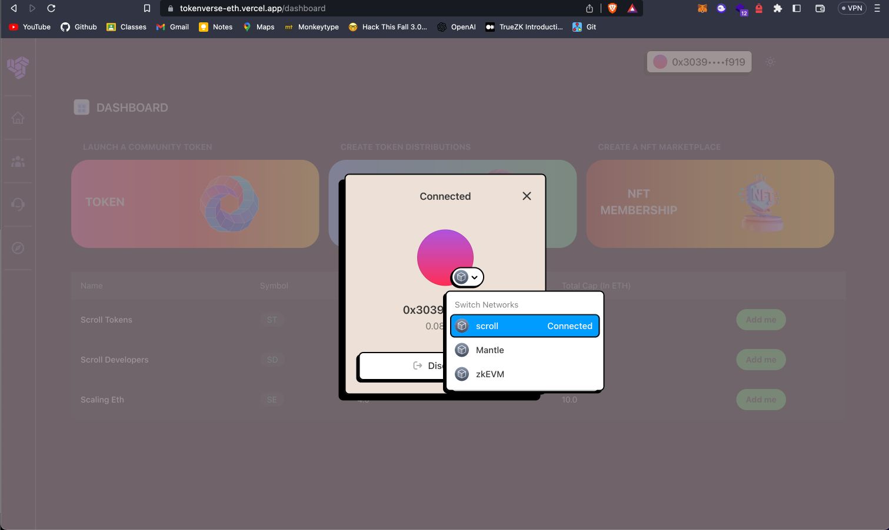Screen dimensions: 889x530
Task: Click Tokenverse logo in sidebar
Action: [x=18, y=67]
